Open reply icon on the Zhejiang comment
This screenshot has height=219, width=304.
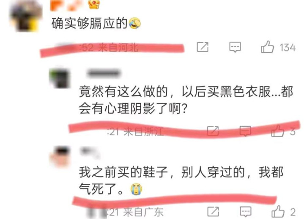[x=246, y=131]
